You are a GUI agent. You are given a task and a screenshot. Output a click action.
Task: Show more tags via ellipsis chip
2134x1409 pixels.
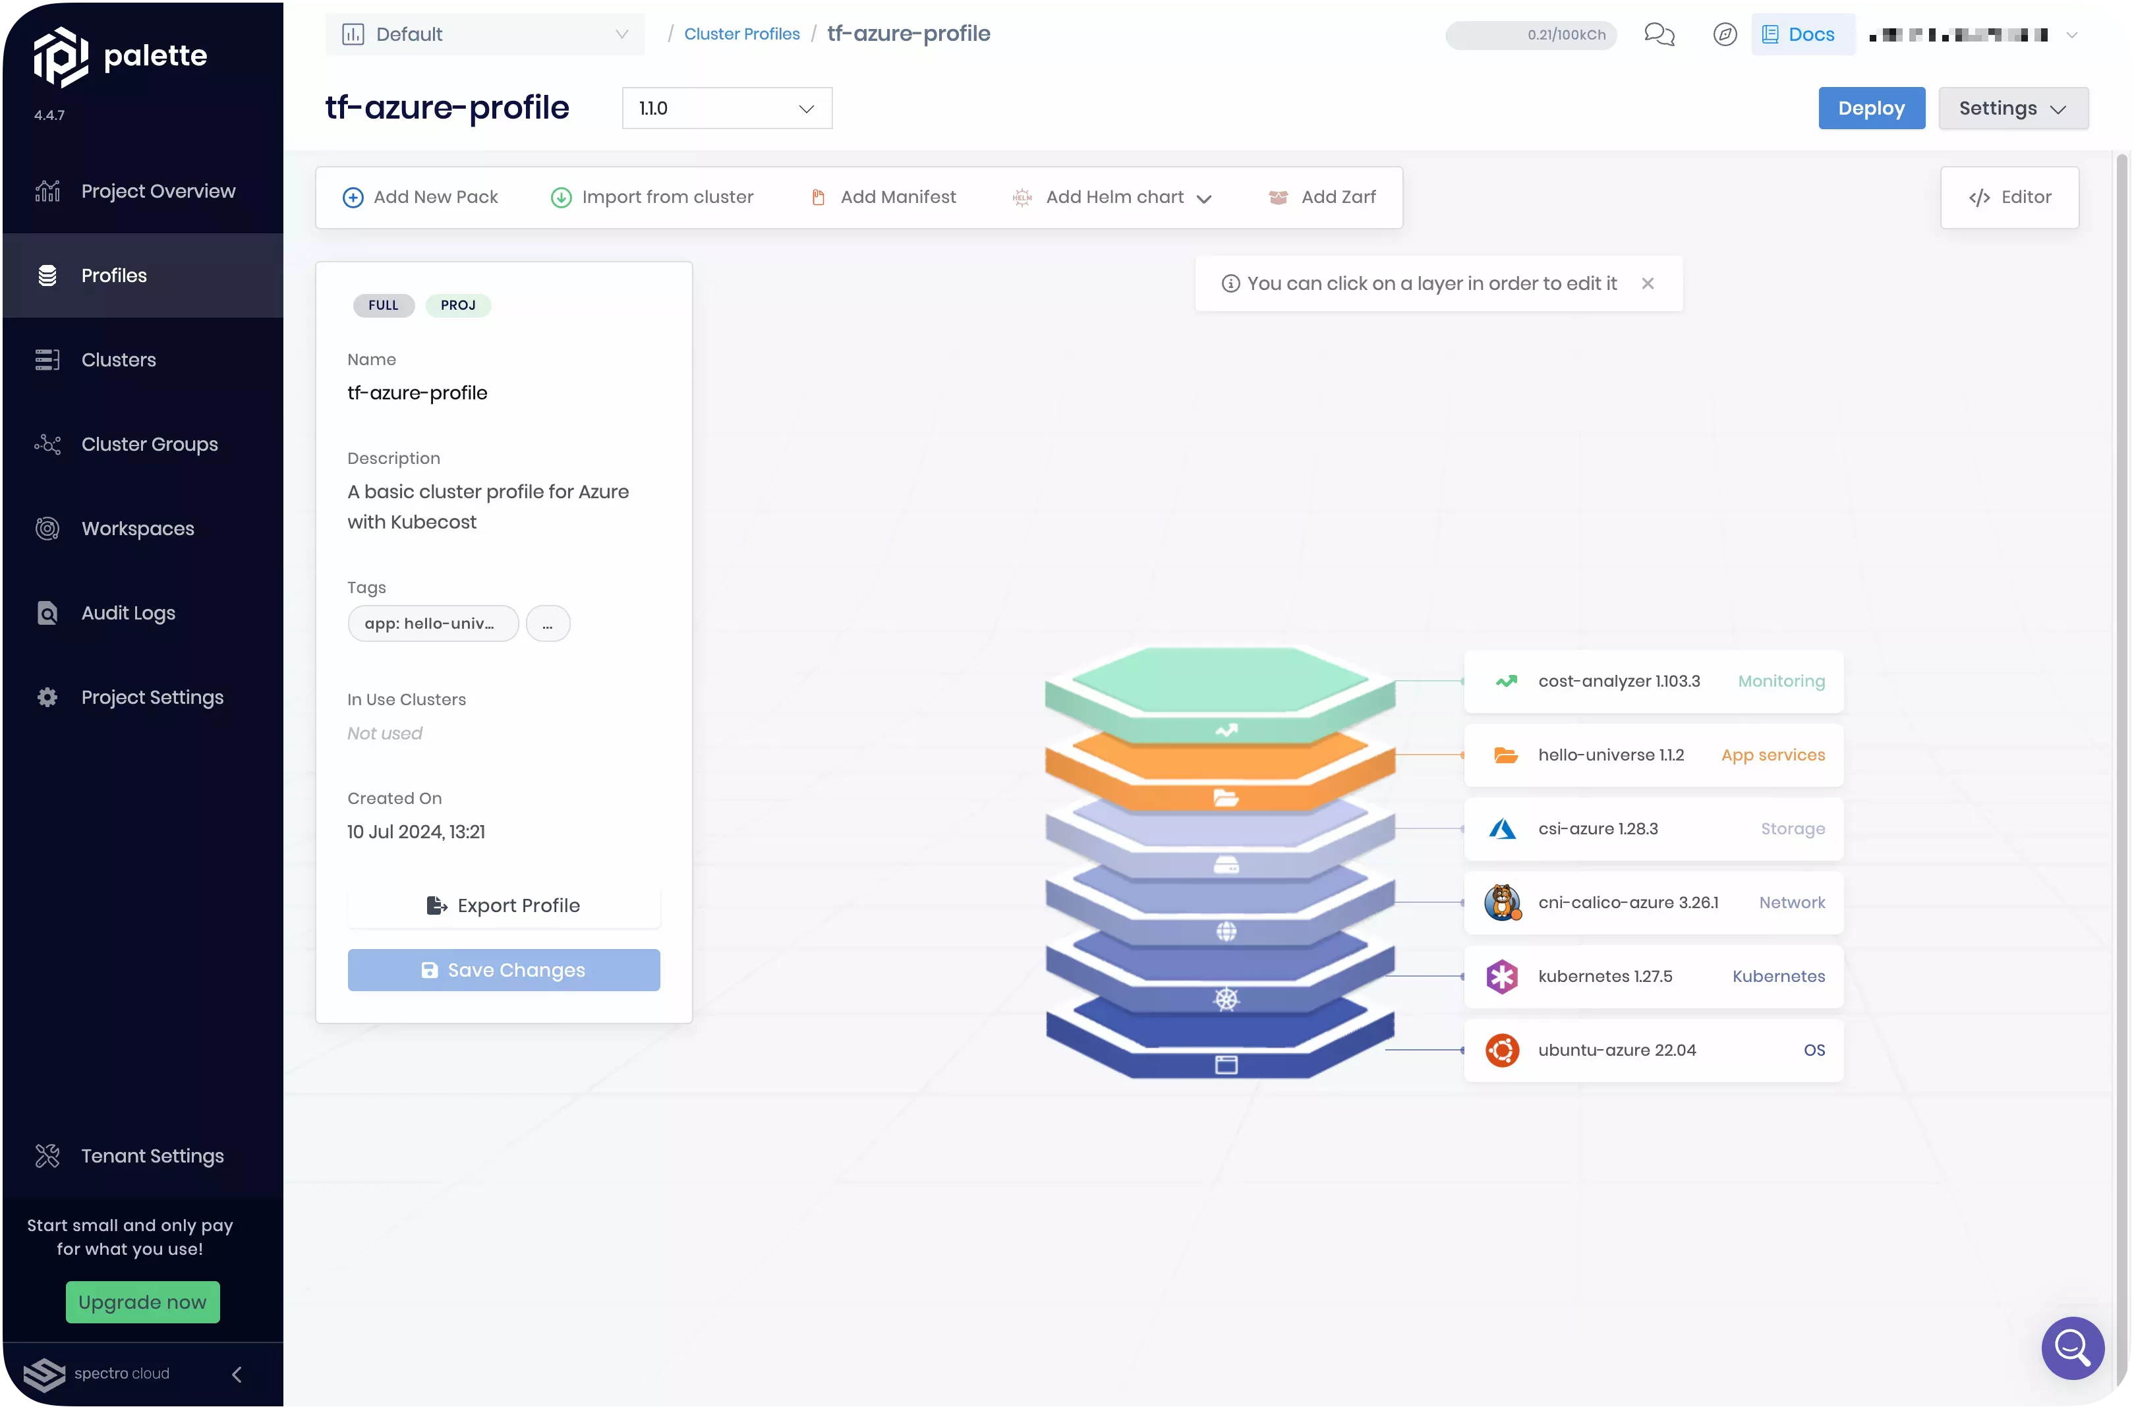548,623
